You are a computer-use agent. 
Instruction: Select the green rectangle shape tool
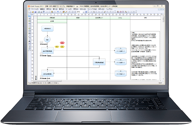click(29, 21)
